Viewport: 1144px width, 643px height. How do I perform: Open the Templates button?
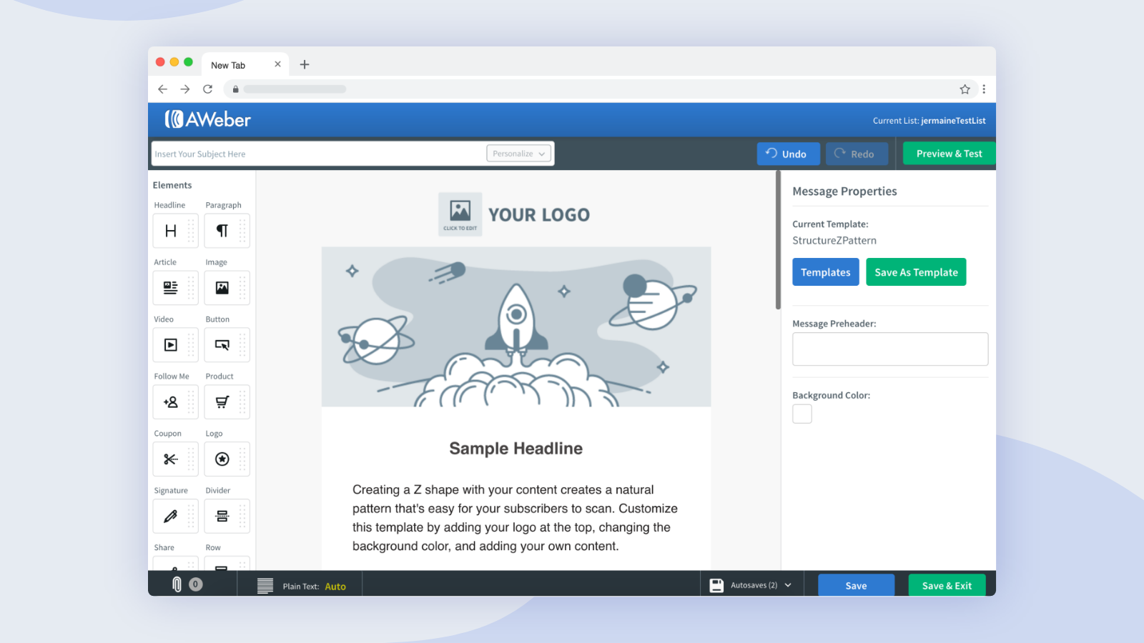tap(826, 272)
